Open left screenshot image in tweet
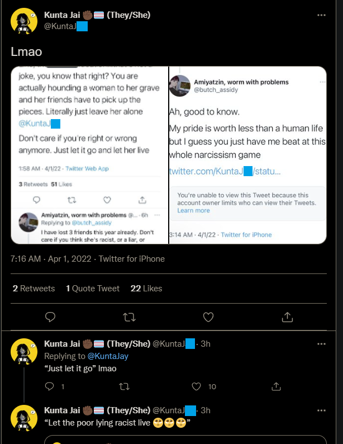Screen dimensions: 343x444 [89, 155]
